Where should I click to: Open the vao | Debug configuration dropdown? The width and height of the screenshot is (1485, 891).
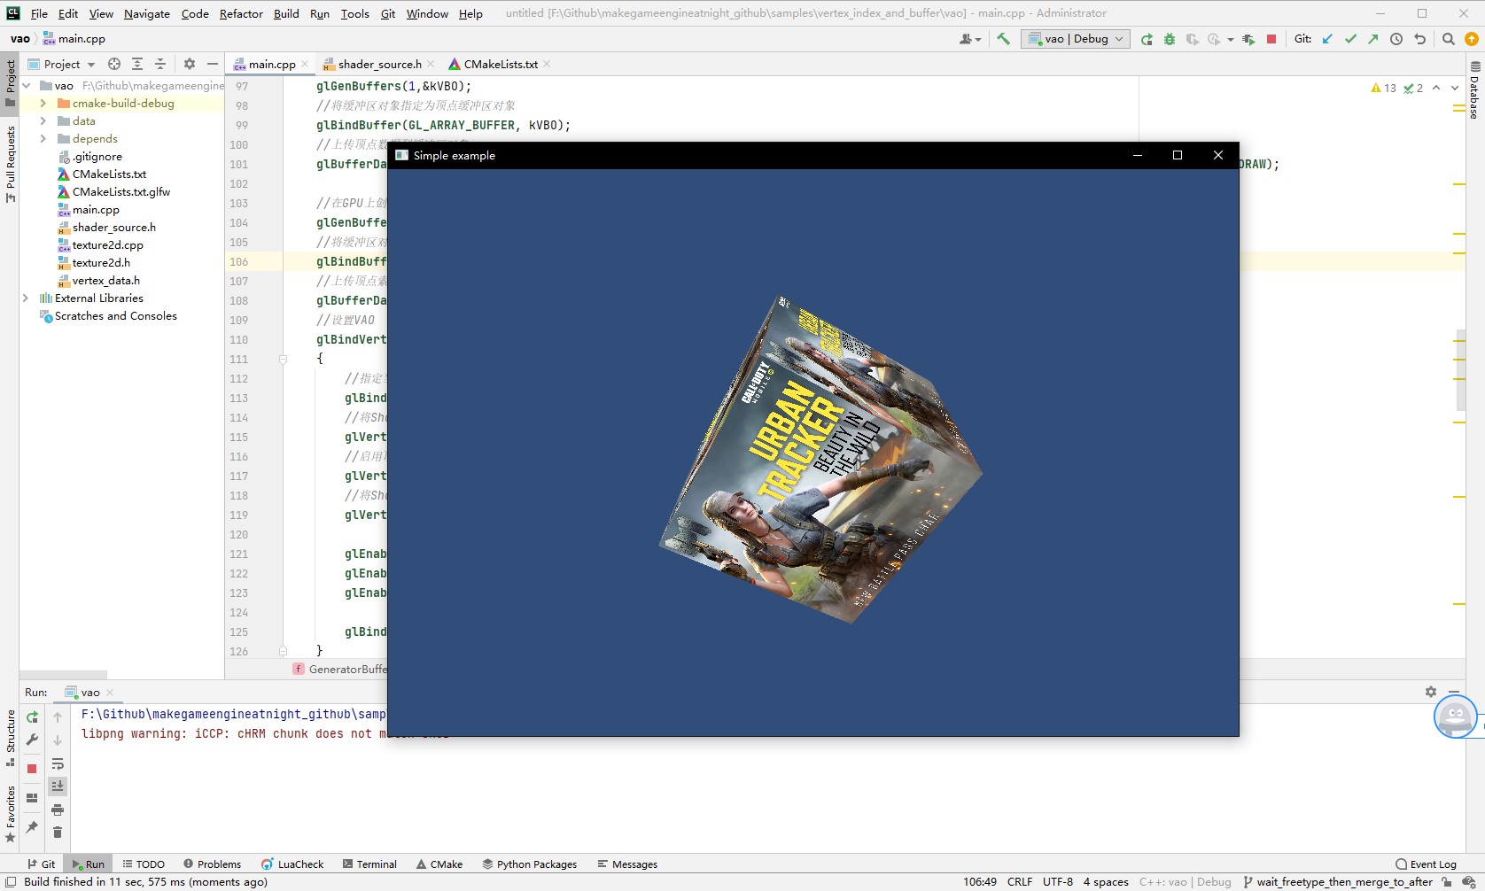click(x=1076, y=39)
